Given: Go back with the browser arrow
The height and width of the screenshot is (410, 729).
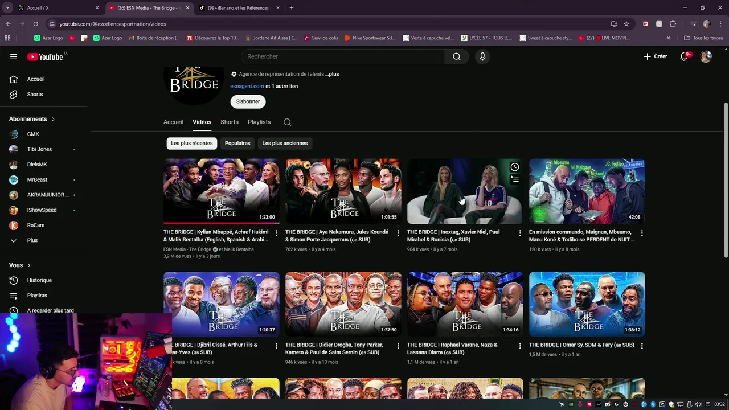Looking at the screenshot, I should (x=8, y=24).
